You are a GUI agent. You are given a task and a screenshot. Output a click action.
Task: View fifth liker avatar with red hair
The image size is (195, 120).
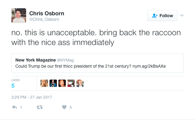point(80,83)
